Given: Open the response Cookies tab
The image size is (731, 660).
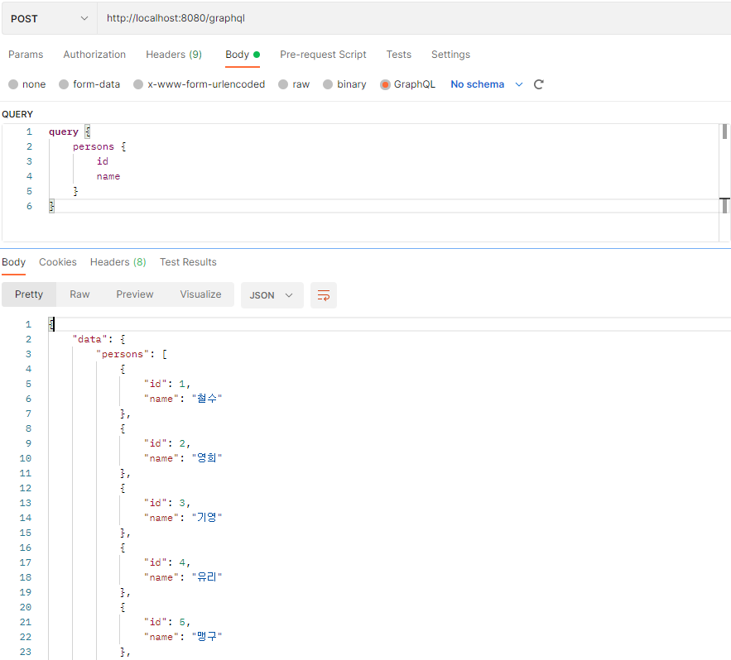Looking at the screenshot, I should coord(58,262).
